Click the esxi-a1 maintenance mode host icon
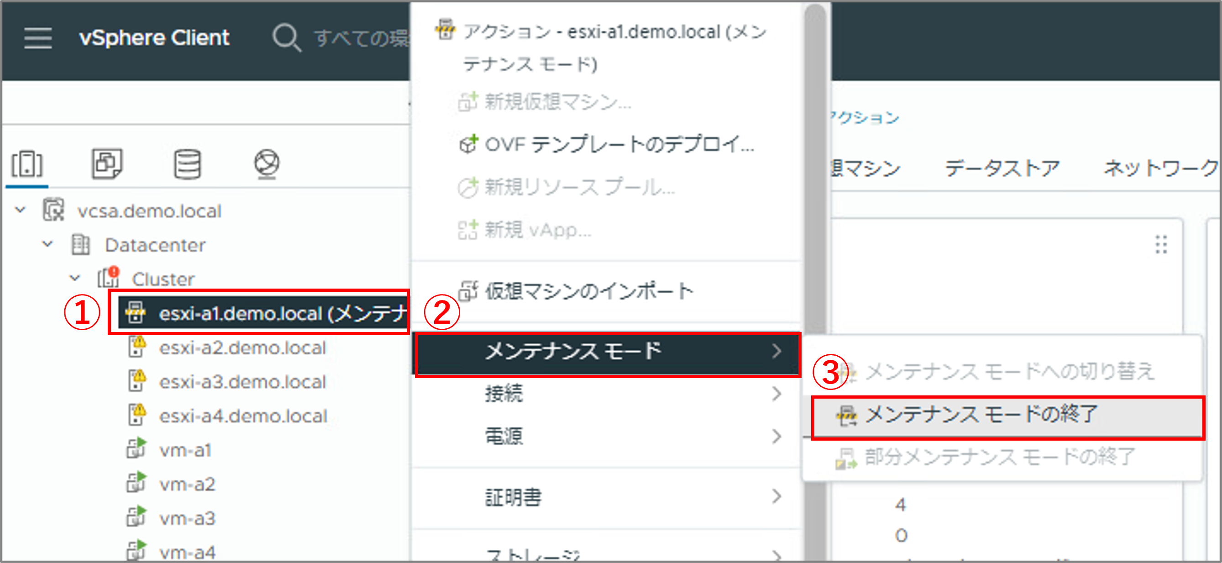Screen dimensions: 1222x563 click(x=135, y=312)
